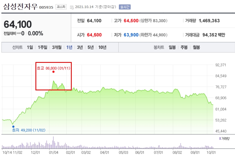This screenshot has width=235, height=156.
Task: Switch chart to 3개월 range
Action: click(x=57, y=48)
